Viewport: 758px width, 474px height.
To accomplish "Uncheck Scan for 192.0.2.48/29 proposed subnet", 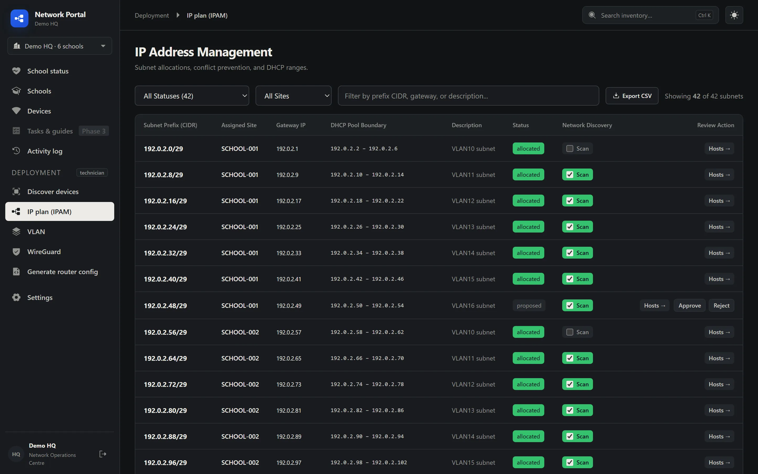I will [570, 305].
